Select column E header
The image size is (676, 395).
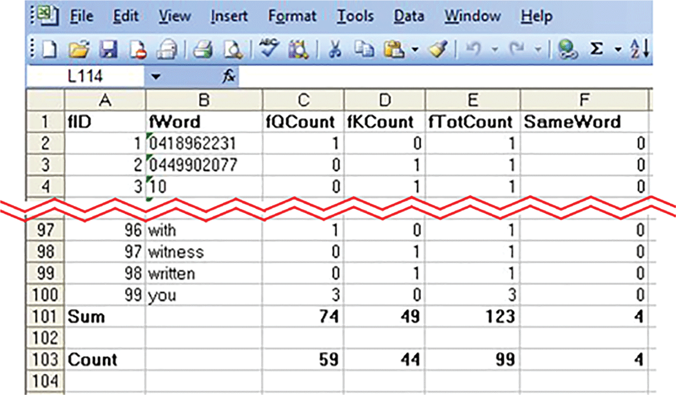(x=472, y=100)
